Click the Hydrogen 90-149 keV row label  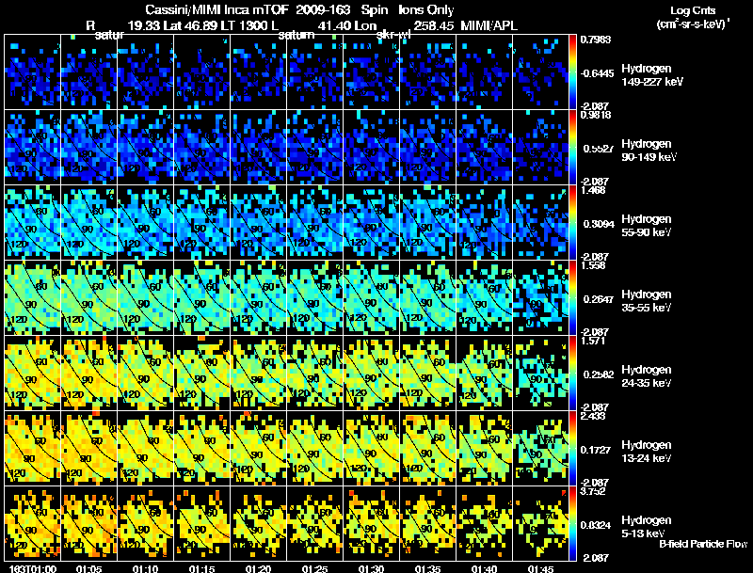pos(649,151)
